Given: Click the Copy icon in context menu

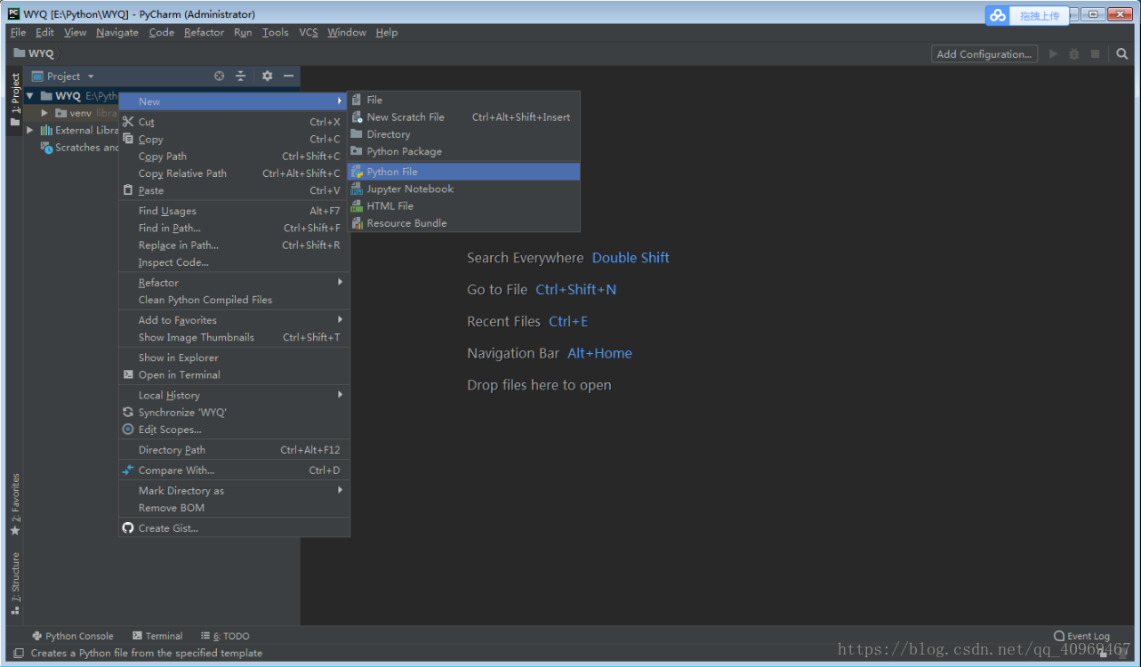Looking at the screenshot, I should tap(128, 139).
